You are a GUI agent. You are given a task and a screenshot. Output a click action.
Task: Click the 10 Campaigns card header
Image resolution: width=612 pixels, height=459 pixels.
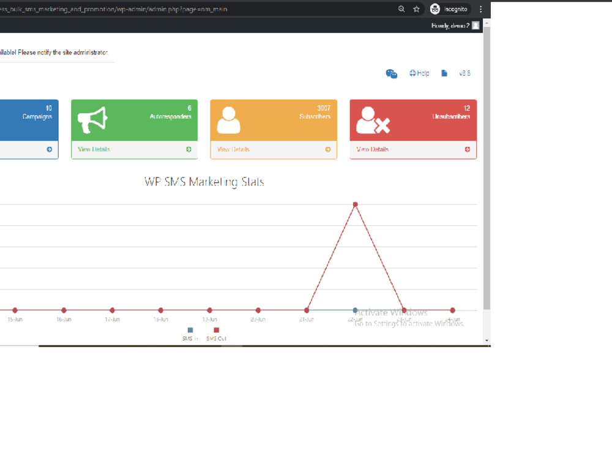click(29, 120)
